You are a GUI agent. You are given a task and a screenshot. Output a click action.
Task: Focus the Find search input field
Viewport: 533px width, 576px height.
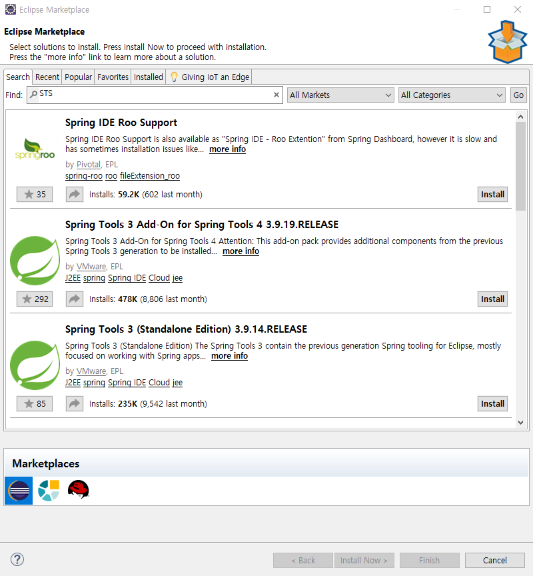coord(155,95)
